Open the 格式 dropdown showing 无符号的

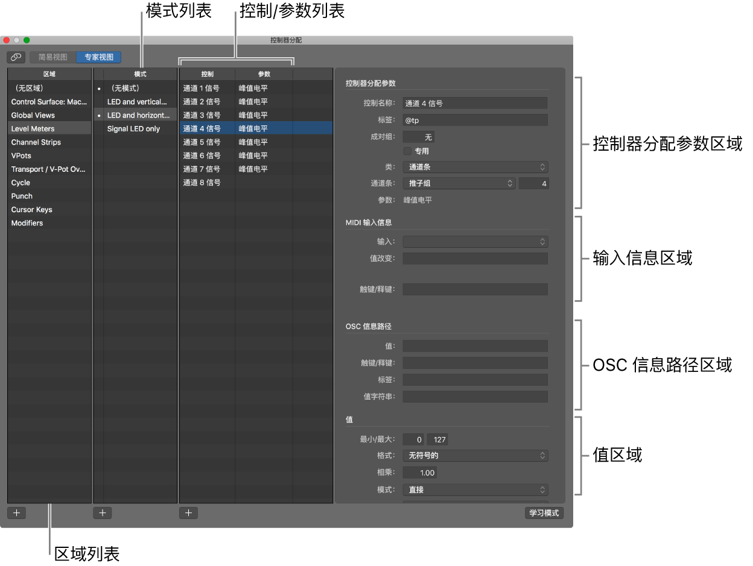click(475, 456)
